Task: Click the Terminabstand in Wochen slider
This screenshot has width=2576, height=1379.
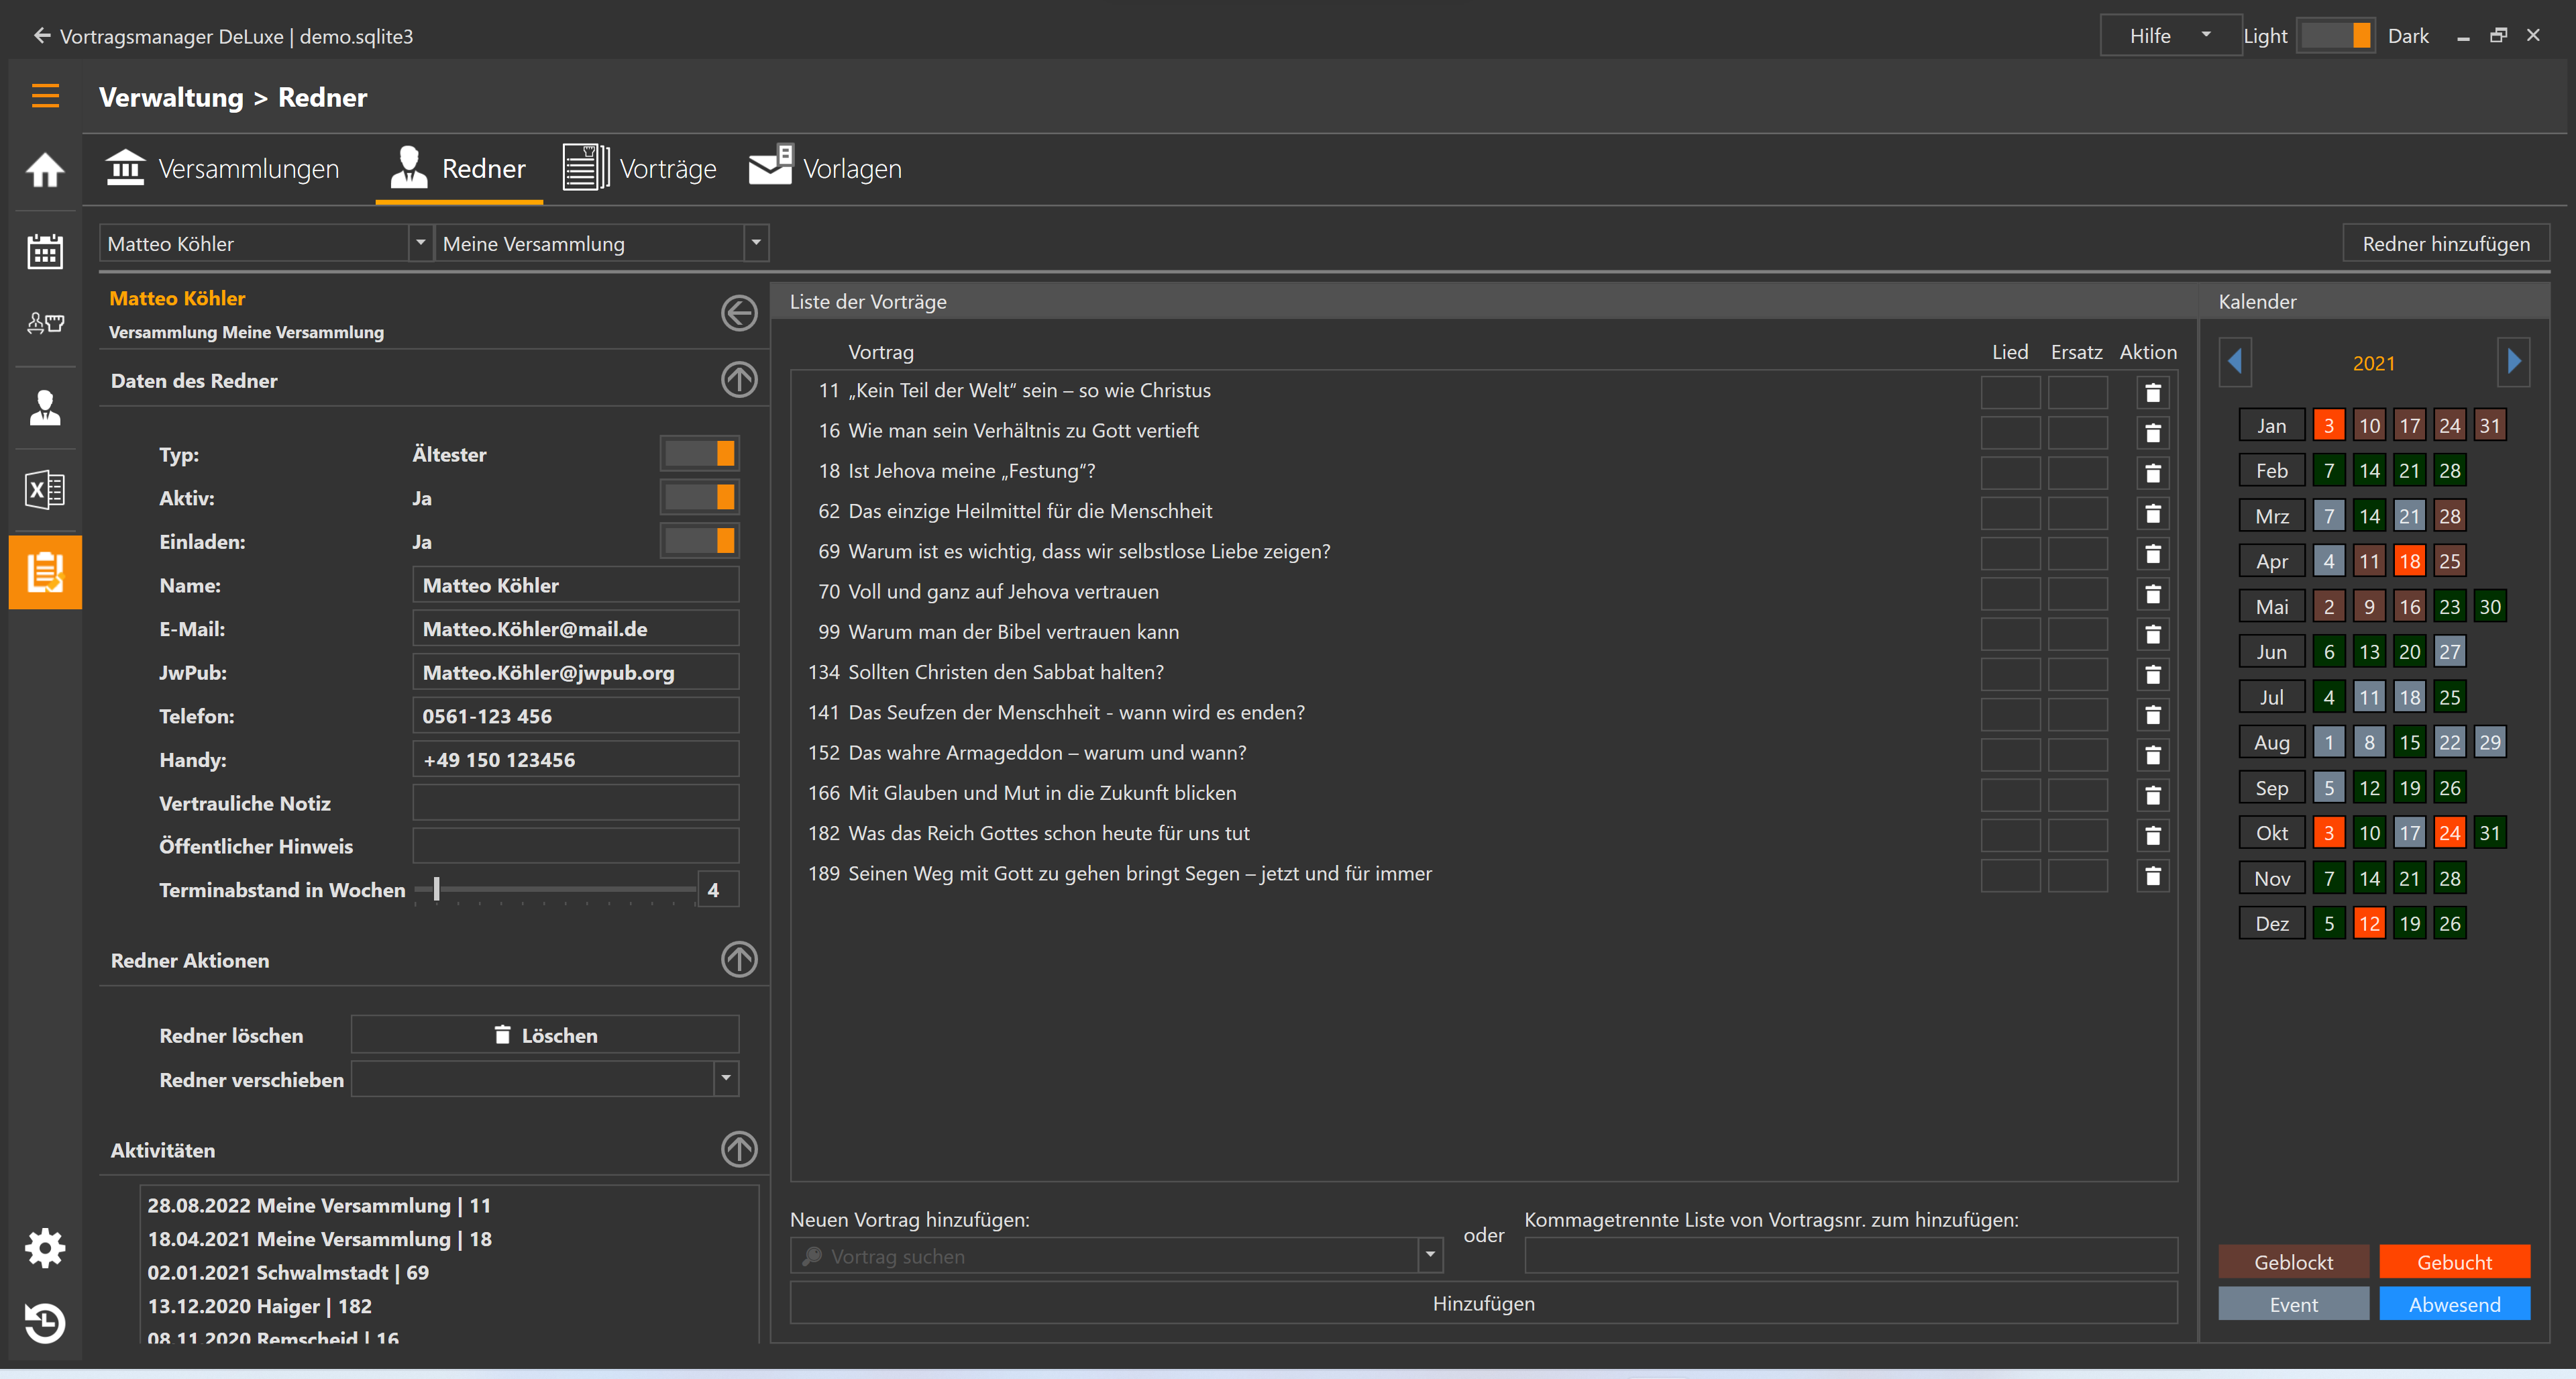Action: tap(555, 889)
